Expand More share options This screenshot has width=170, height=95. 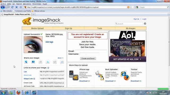[x=61, y=58]
